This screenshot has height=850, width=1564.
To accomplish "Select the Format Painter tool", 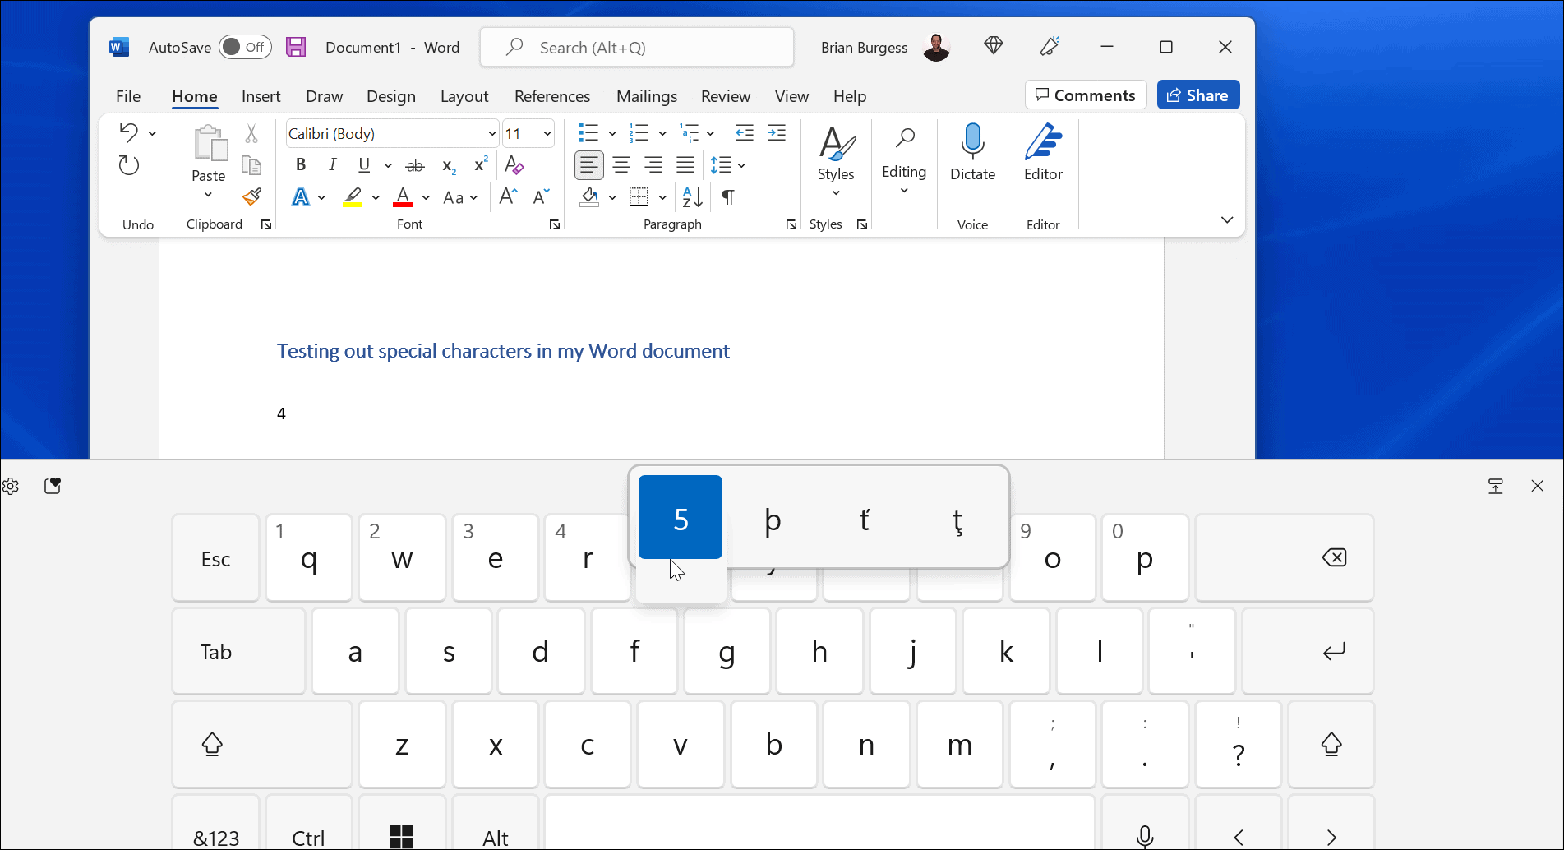I will click(251, 197).
